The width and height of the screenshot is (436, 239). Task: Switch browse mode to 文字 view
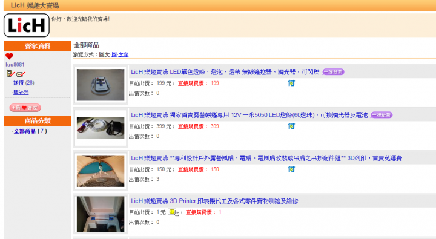coord(123,54)
